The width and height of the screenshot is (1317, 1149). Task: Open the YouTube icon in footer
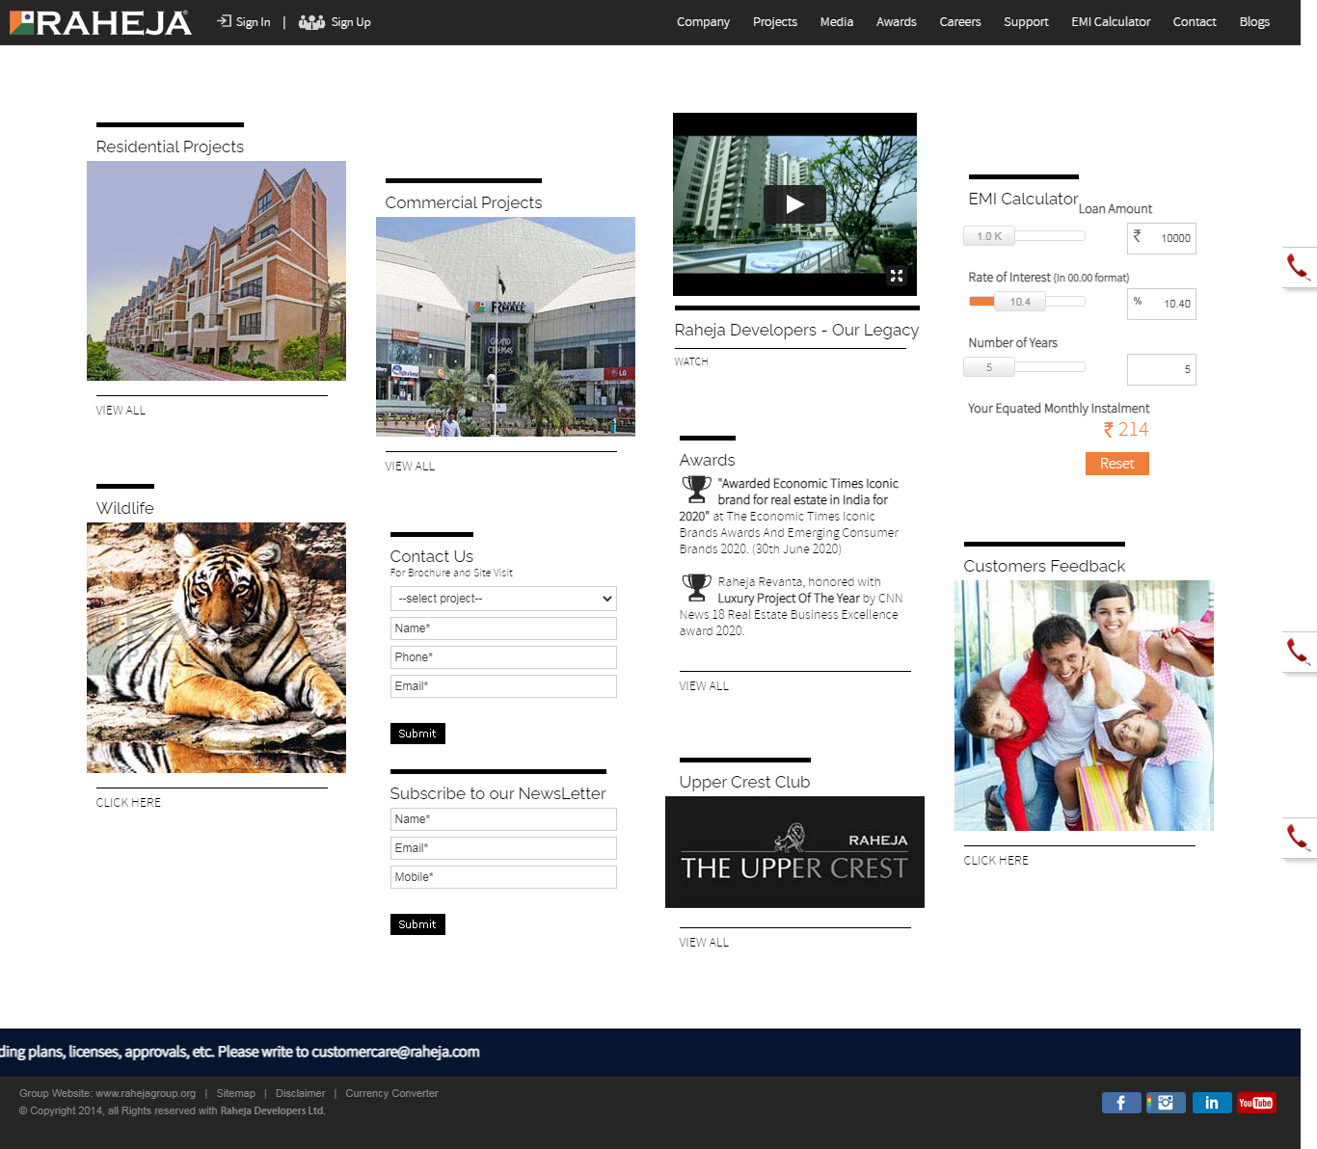click(1256, 1103)
